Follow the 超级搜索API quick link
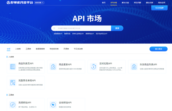 (58, 34)
